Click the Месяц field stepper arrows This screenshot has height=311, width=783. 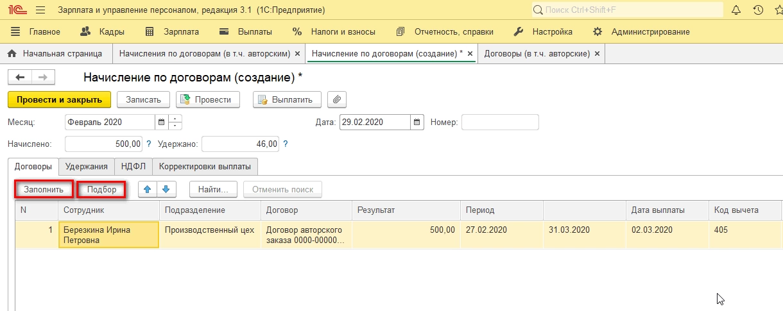click(175, 122)
